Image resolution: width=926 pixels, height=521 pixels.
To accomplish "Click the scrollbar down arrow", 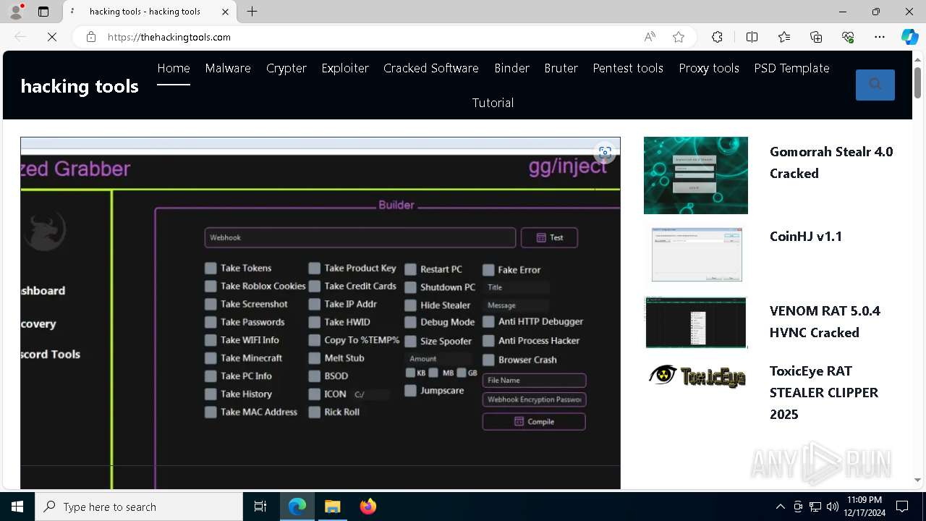I will [917, 480].
